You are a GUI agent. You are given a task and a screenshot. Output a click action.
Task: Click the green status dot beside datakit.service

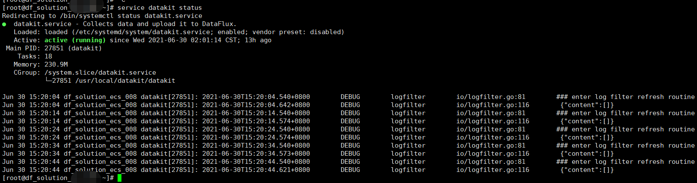(4, 24)
